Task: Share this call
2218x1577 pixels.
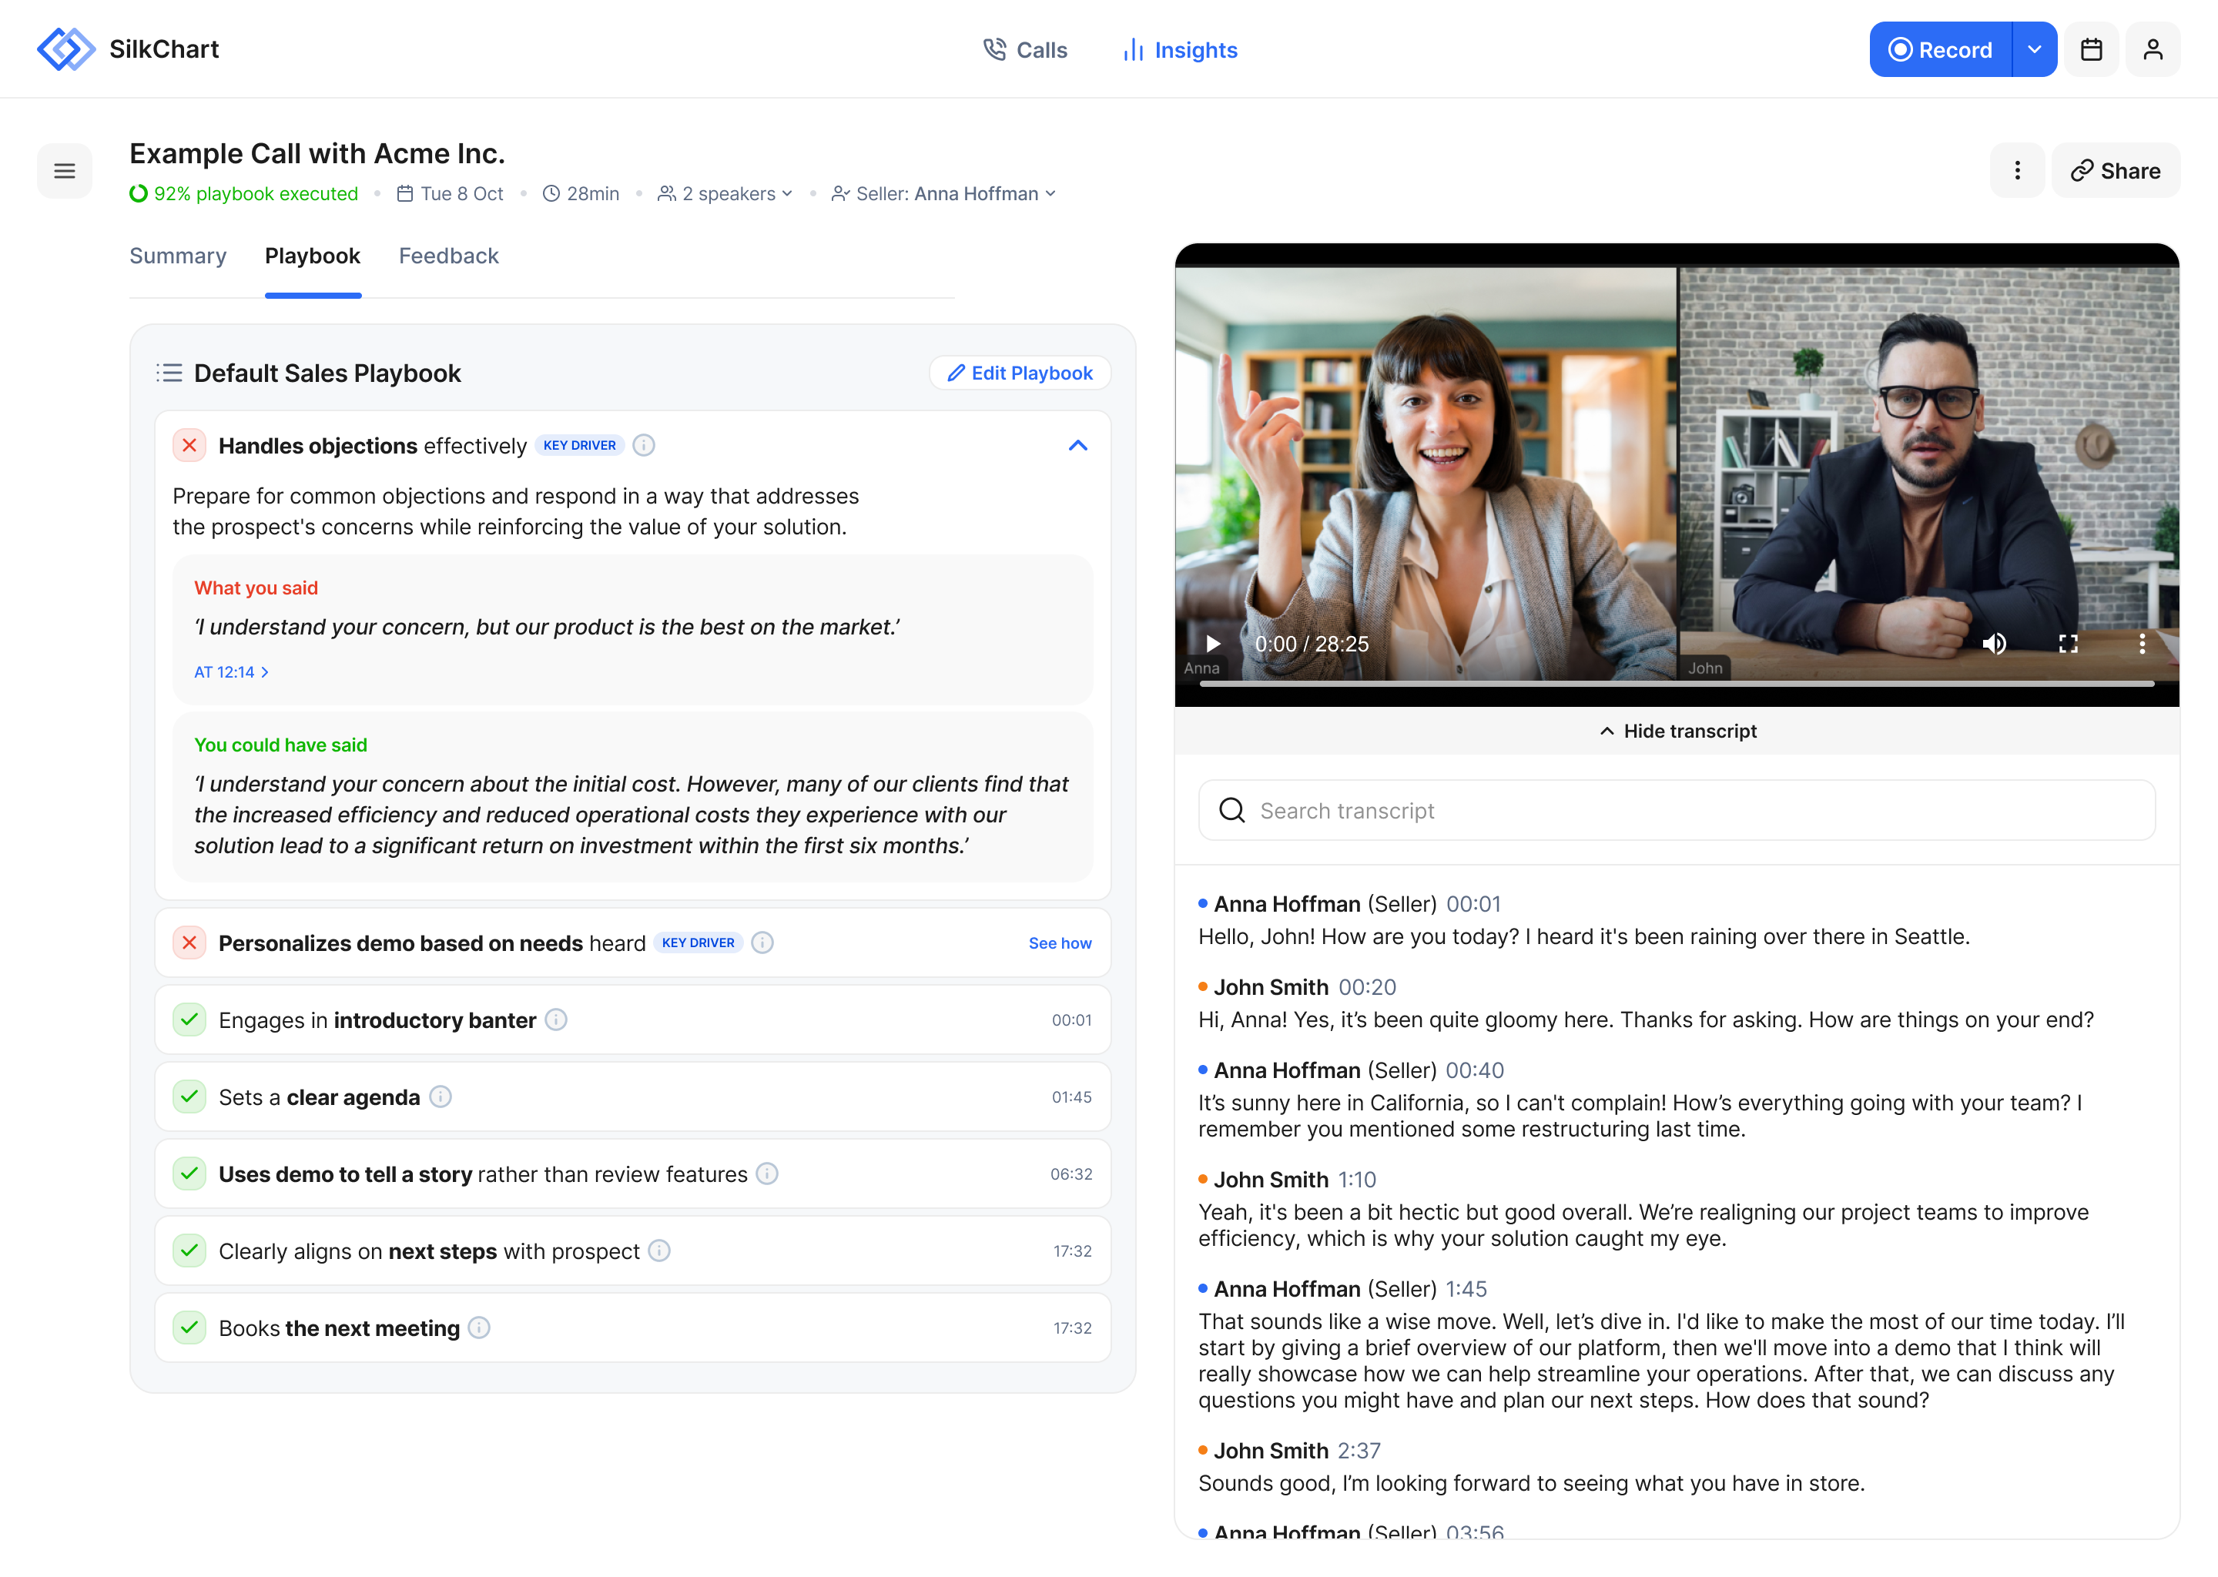Action: [2115, 171]
